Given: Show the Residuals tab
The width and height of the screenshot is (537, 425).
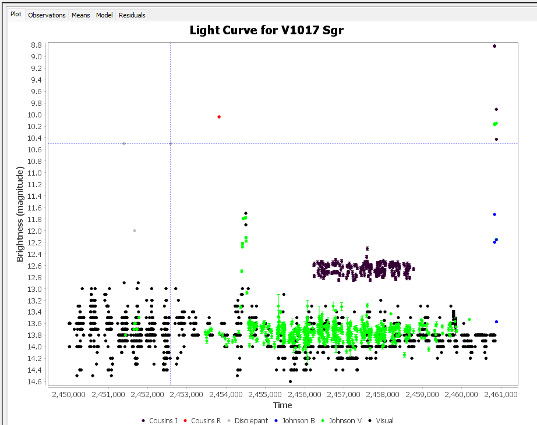Looking at the screenshot, I should click(132, 15).
